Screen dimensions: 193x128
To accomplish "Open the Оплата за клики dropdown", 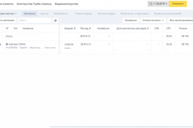I will (x=153, y=20).
